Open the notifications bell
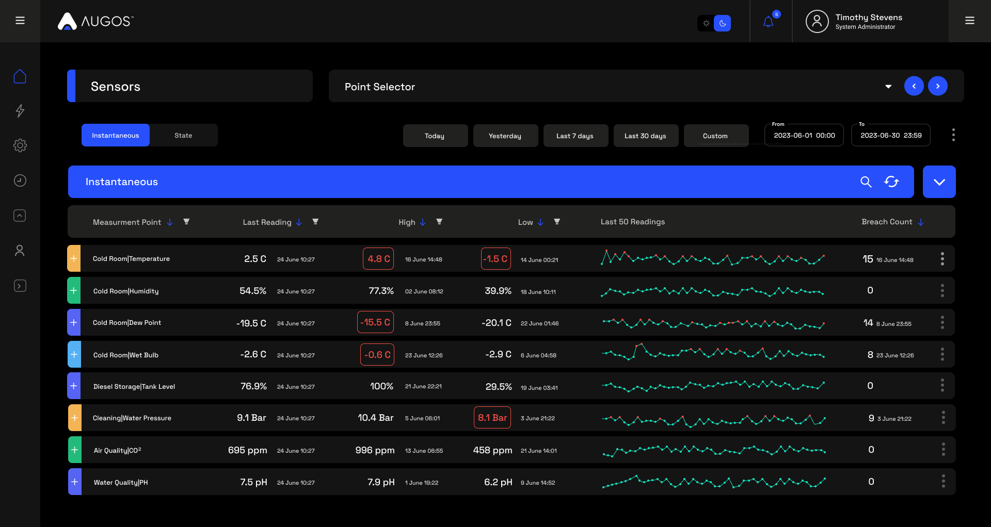 coord(769,22)
